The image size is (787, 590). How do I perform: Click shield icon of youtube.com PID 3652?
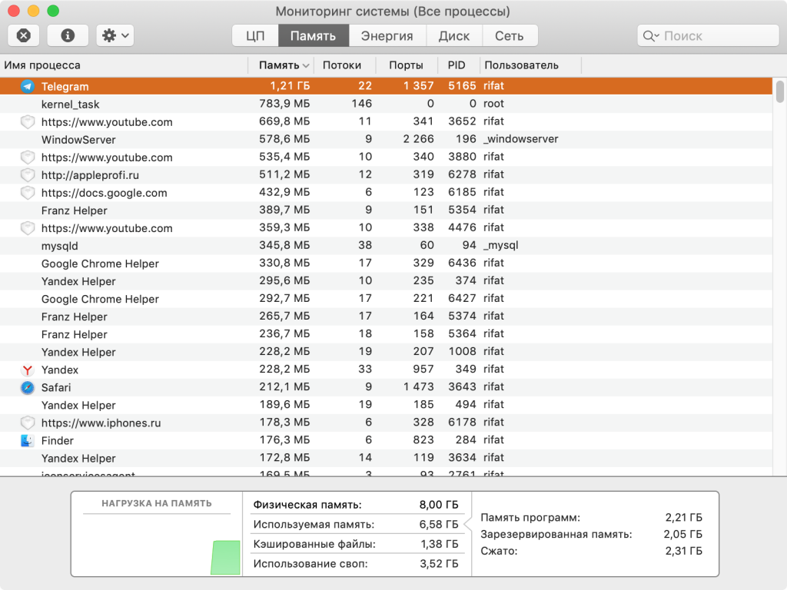coord(28,122)
